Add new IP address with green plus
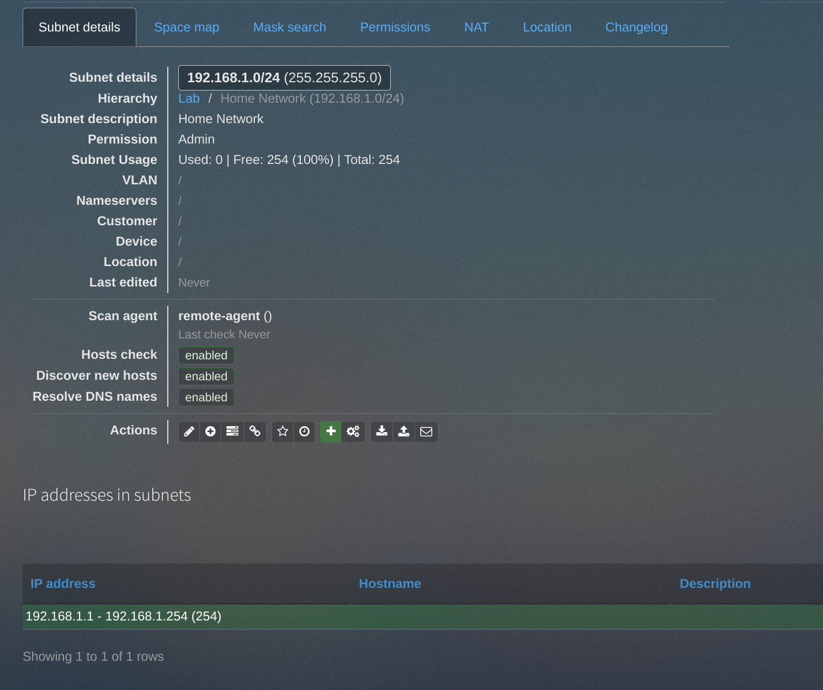The height and width of the screenshot is (690, 823). (x=331, y=432)
